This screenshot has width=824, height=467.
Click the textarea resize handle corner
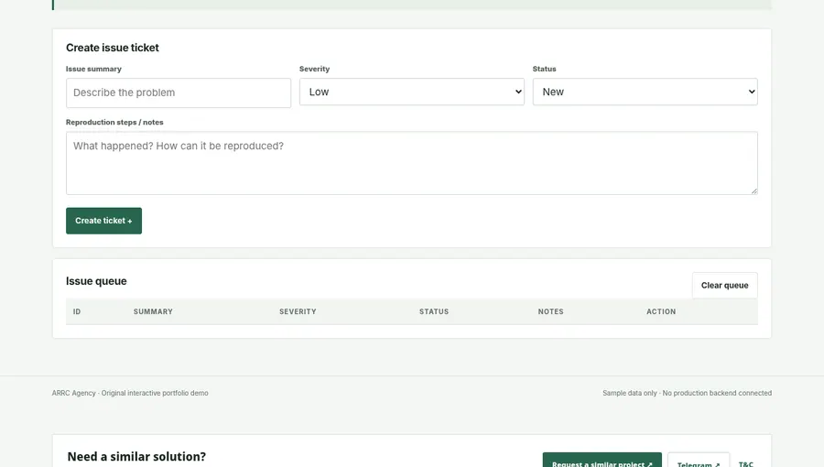click(754, 191)
